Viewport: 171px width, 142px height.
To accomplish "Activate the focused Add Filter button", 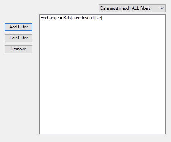I will pyautogui.click(x=18, y=27).
